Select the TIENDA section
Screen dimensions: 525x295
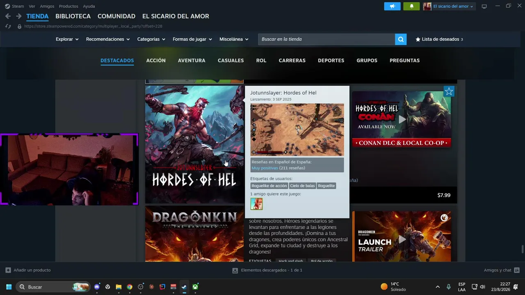click(x=37, y=16)
